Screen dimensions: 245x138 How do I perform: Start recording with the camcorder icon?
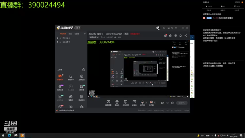(x=163, y=103)
